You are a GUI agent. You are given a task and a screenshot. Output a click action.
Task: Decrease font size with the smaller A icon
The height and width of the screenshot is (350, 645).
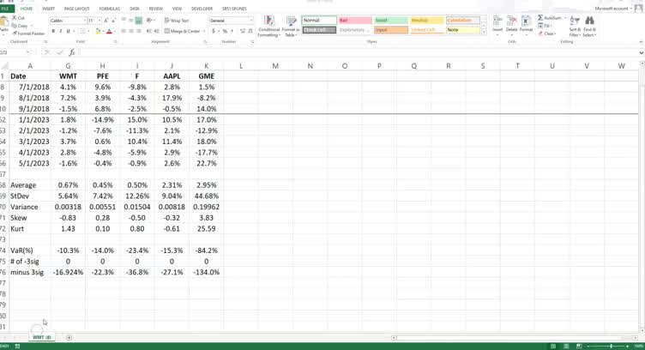(113, 21)
